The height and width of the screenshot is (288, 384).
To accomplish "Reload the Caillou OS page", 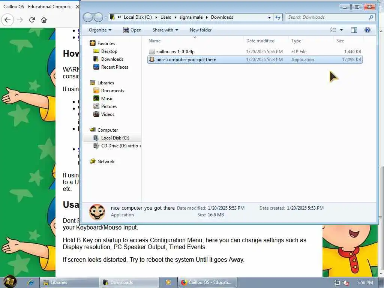I will (32, 20).
